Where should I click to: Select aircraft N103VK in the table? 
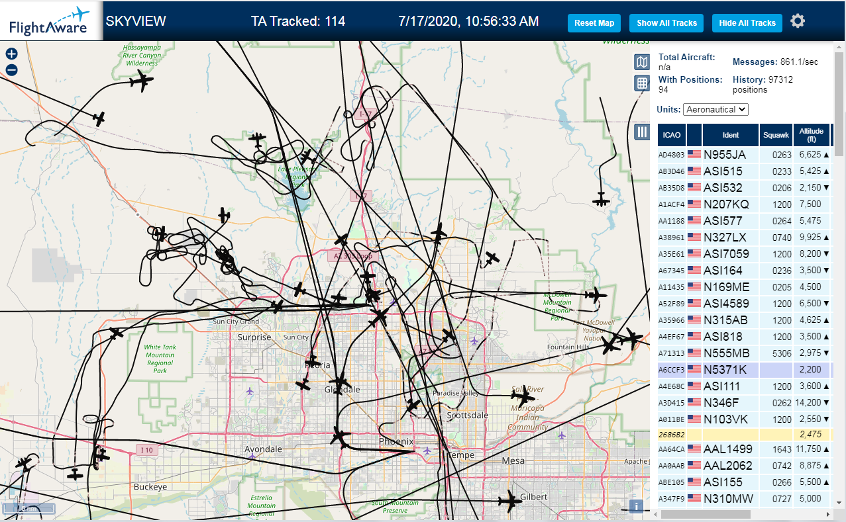[x=745, y=419]
